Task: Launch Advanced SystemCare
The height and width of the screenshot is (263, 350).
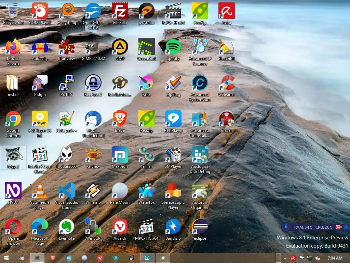Action: pos(200,88)
